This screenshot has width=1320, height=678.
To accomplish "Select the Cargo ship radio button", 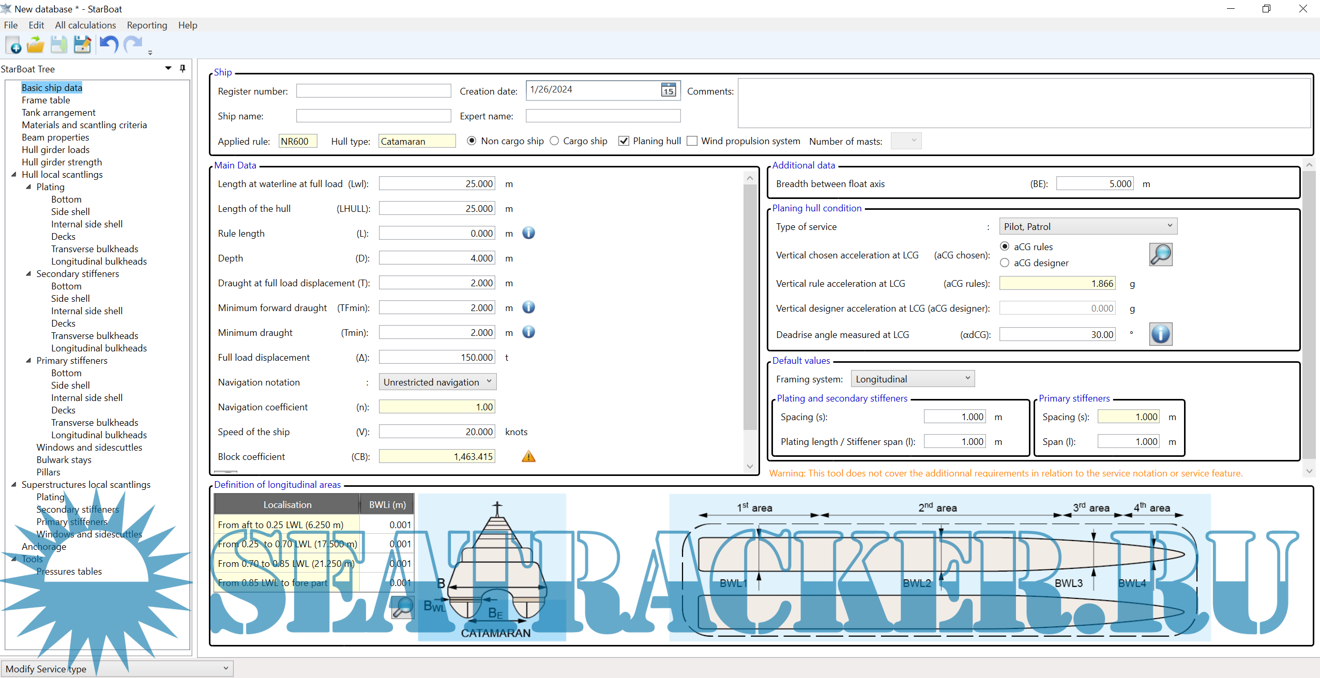I will 554,141.
